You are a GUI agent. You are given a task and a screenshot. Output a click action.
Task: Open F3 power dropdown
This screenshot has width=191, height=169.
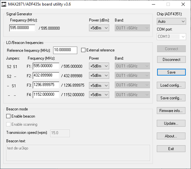tap(99, 85)
